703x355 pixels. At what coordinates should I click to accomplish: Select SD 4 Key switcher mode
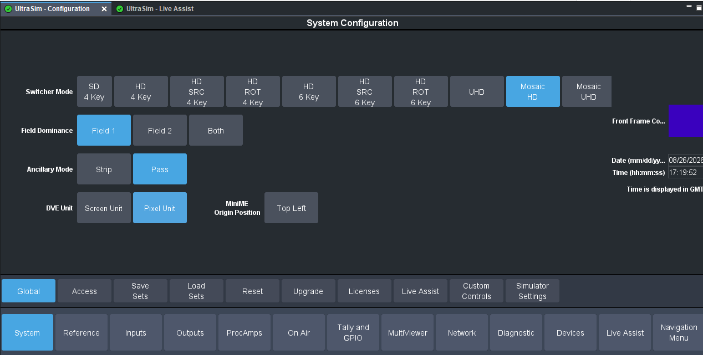[94, 91]
